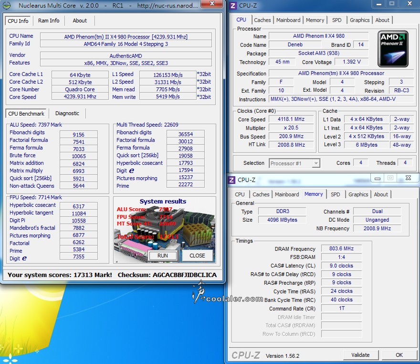The image size is (420, 364).
Task: Click the Package value Socket AM3 (938)
Action: pyautogui.click(x=319, y=53)
